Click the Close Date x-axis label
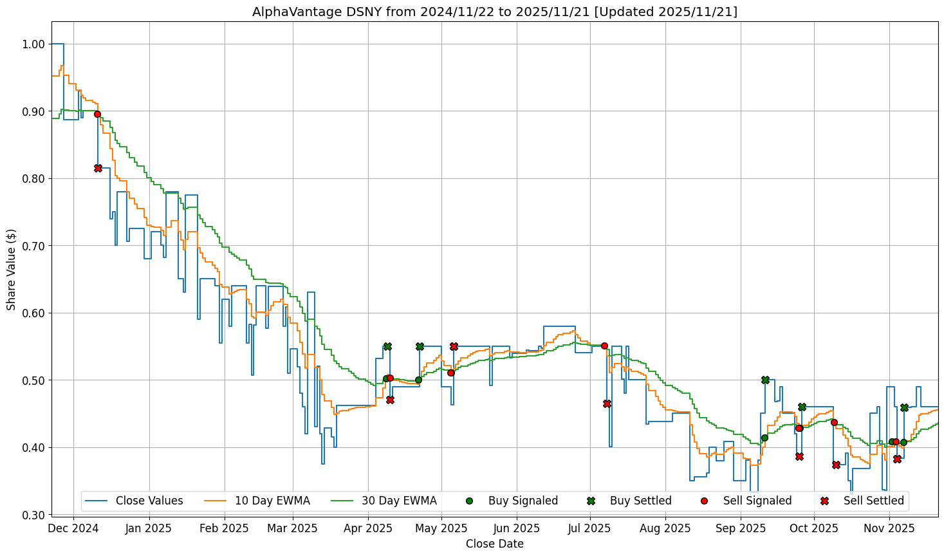The width and height of the screenshot is (944, 556). [494, 544]
